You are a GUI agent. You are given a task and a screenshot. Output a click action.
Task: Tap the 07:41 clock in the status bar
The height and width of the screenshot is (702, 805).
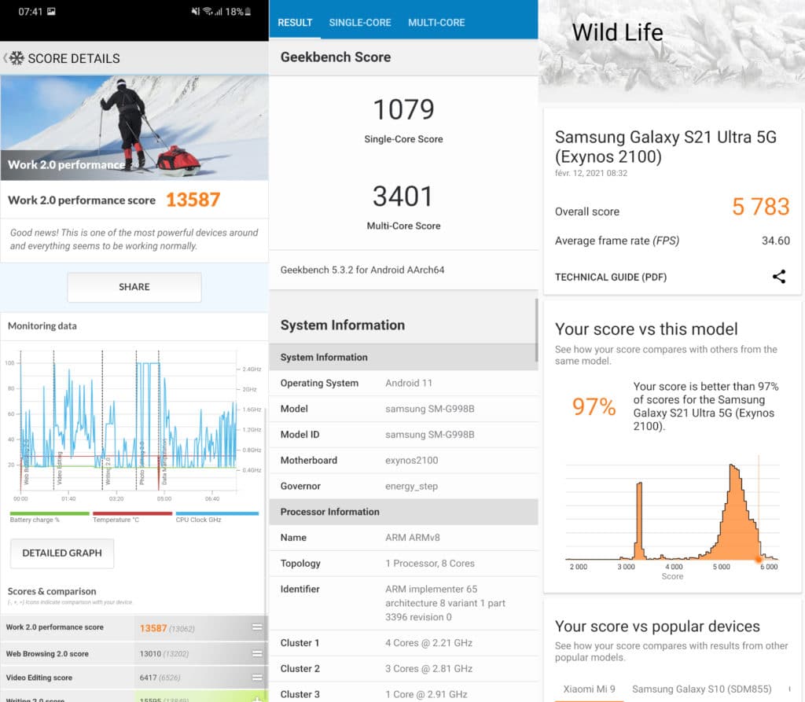31,11
